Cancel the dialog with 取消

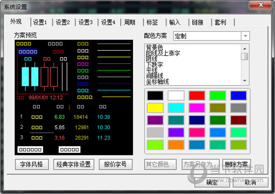(x=250, y=182)
